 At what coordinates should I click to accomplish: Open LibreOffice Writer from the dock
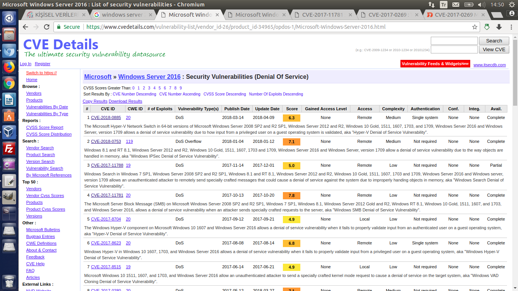point(9,100)
